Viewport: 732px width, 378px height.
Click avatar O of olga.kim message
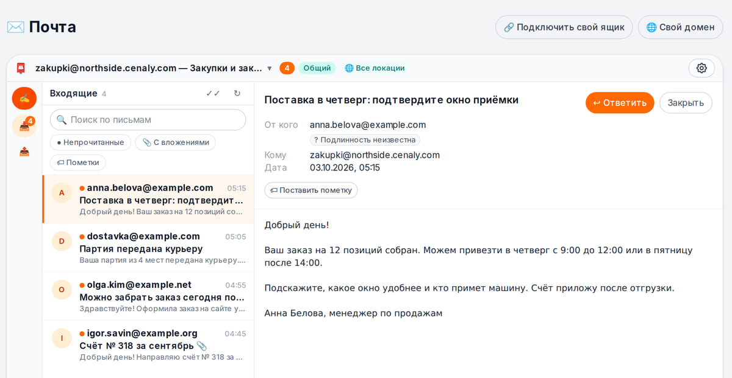[x=62, y=290]
